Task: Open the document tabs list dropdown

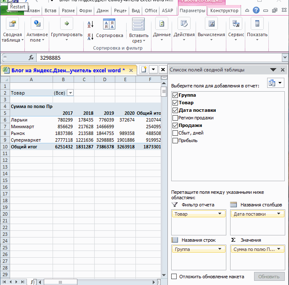Action: point(153,70)
